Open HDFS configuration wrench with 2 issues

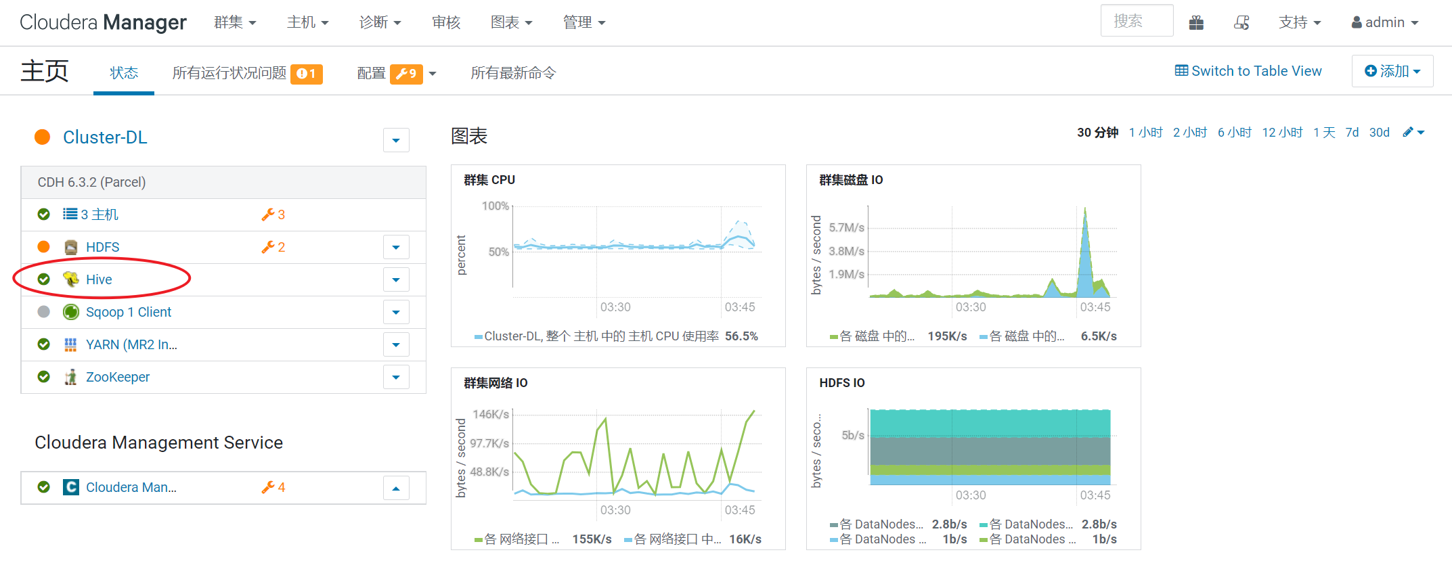pyautogui.click(x=273, y=247)
